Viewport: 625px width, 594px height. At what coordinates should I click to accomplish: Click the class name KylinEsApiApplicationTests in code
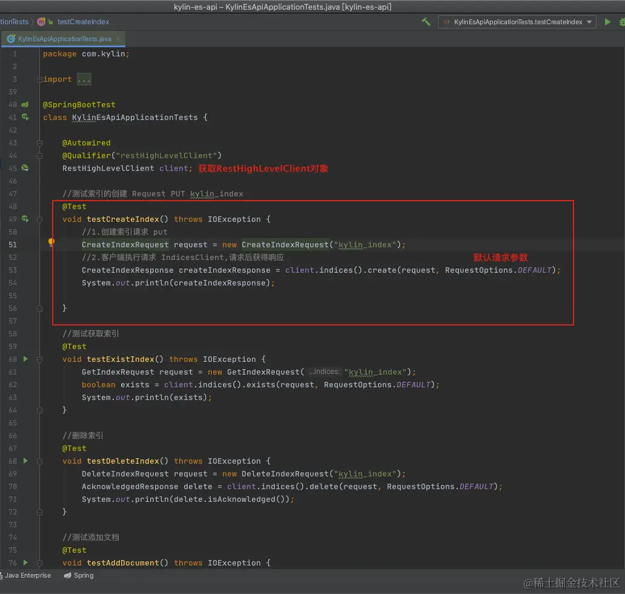(x=134, y=117)
